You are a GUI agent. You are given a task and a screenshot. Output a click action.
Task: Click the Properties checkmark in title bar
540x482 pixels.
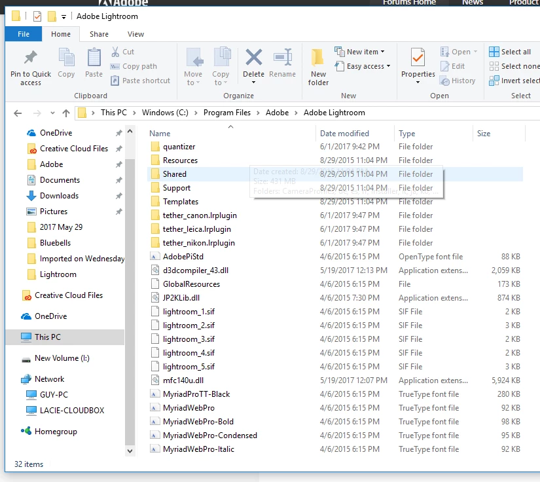click(x=37, y=16)
